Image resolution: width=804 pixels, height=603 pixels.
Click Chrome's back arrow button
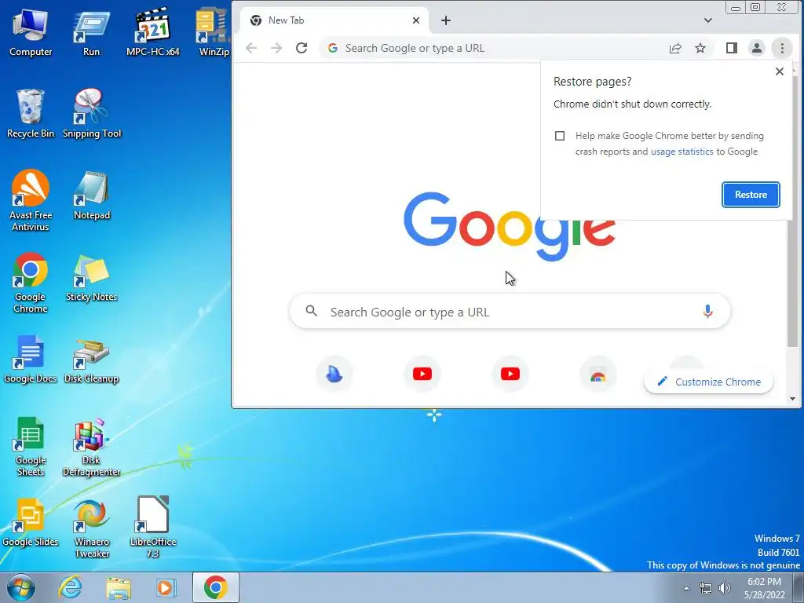coord(251,48)
